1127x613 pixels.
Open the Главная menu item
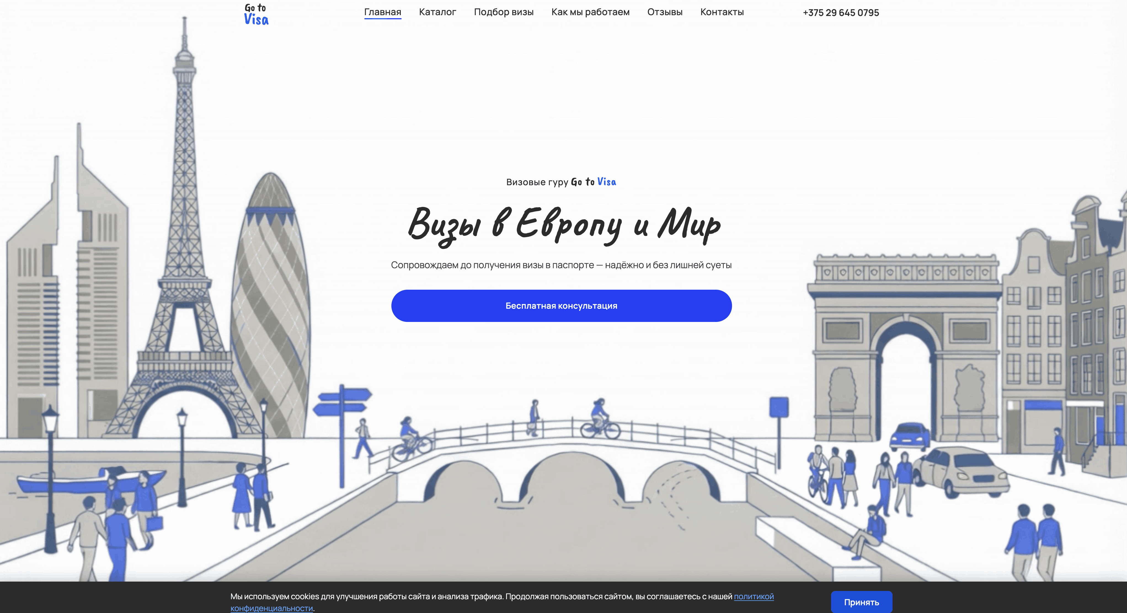tap(382, 12)
